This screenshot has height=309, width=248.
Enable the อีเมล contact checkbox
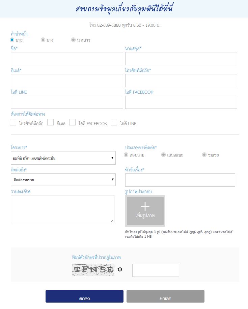[51, 123]
